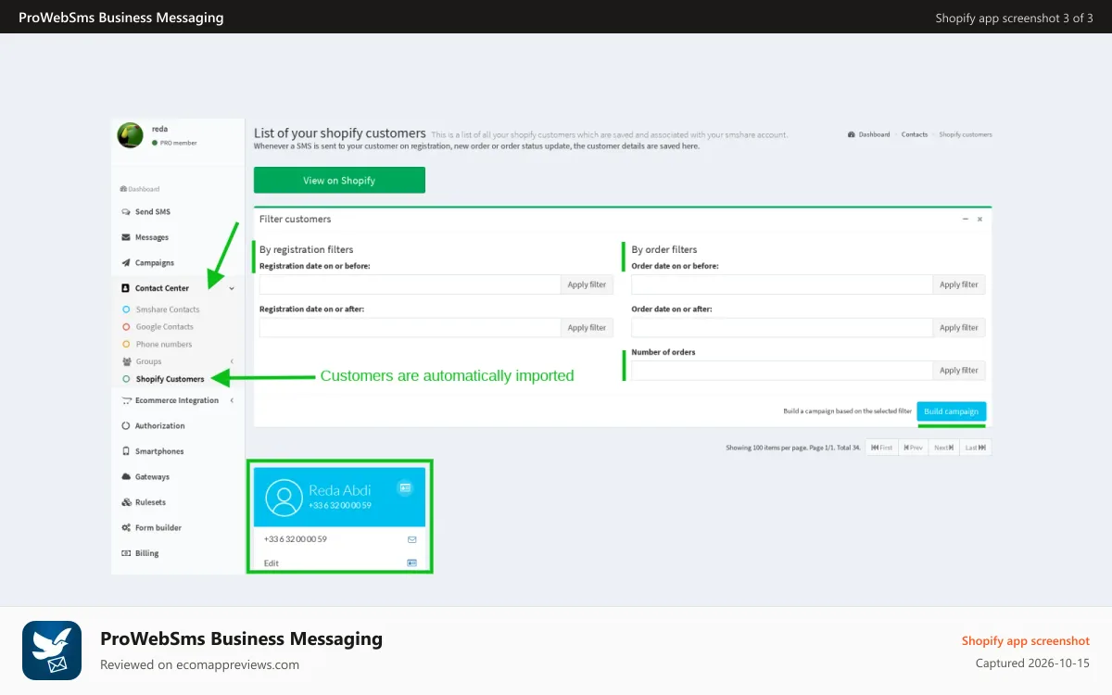Click the Rulesets cubes icon
The image size is (1112, 695).
126,502
